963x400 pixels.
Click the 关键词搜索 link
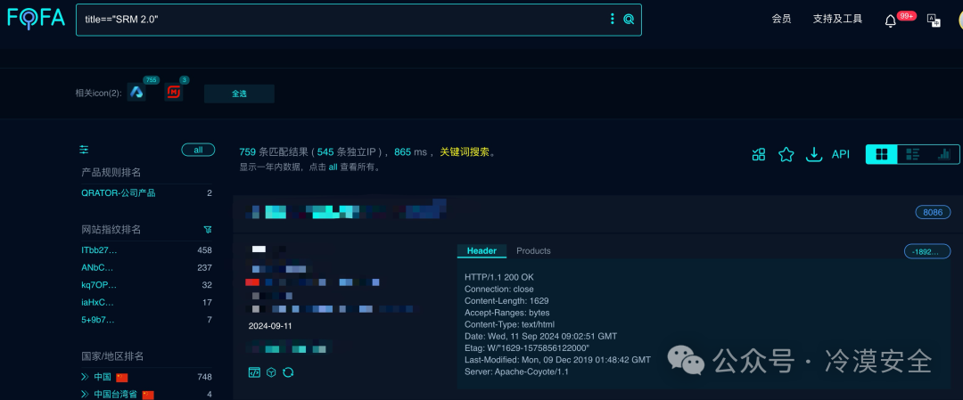point(465,152)
